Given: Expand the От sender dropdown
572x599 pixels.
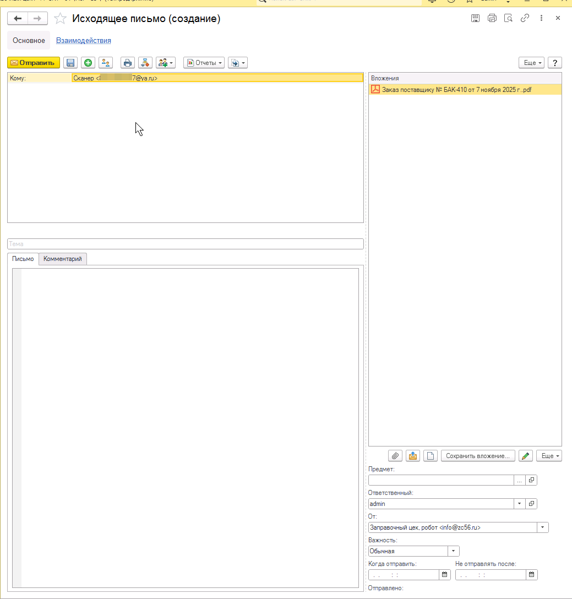Looking at the screenshot, I should [543, 527].
